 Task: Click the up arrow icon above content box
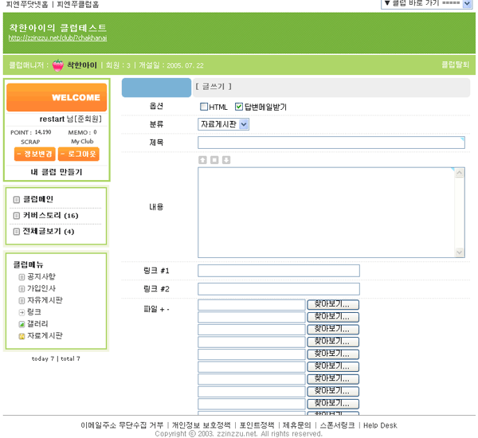tap(202, 160)
